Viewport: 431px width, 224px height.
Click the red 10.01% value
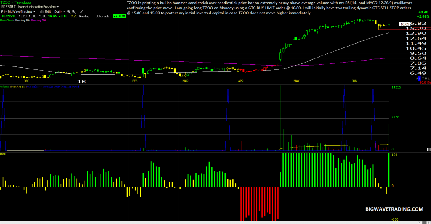pos(425,82)
